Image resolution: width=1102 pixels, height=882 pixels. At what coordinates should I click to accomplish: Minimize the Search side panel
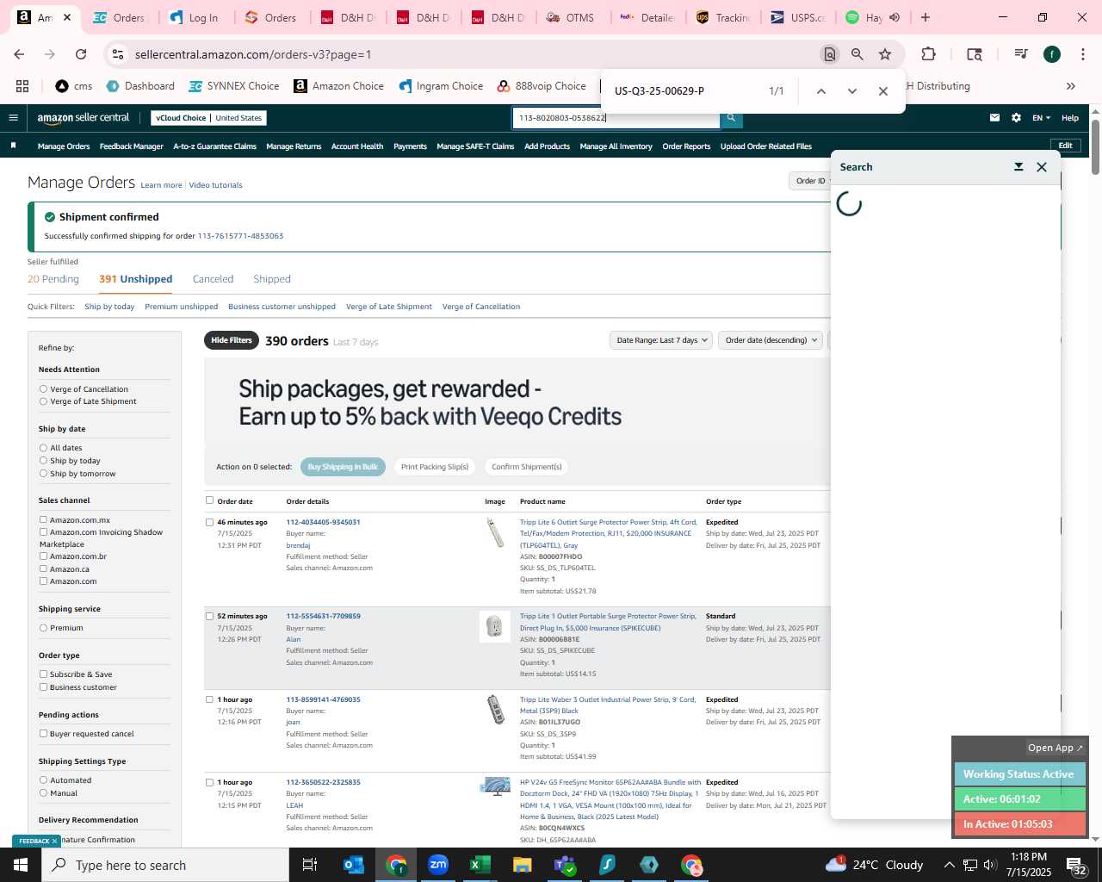(x=1018, y=167)
